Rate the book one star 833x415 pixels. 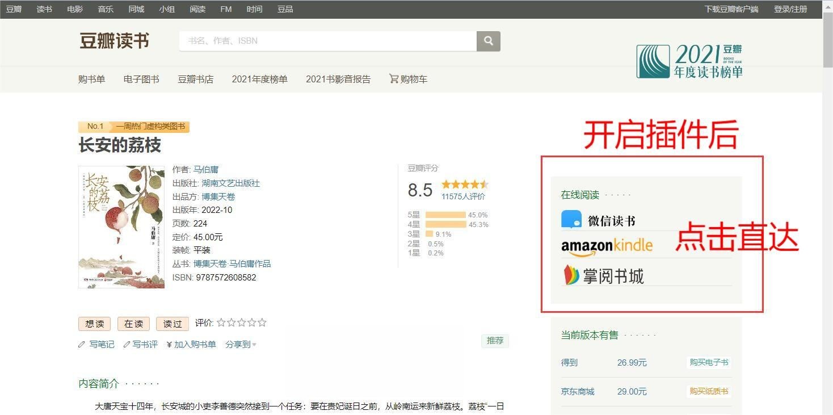point(221,322)
